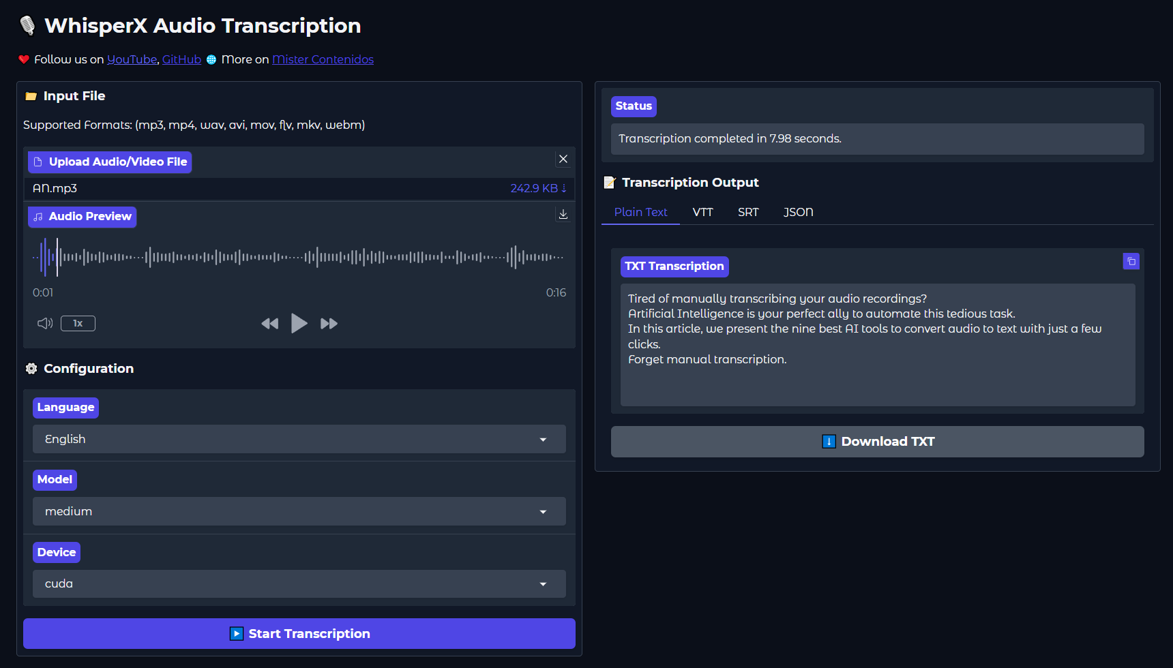
Task: Remove the uploaded AN.mp3 file
Action: point(563,159)
